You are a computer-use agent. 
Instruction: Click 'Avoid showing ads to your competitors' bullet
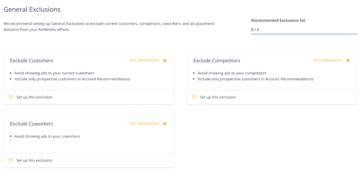(x=232, y=73)
